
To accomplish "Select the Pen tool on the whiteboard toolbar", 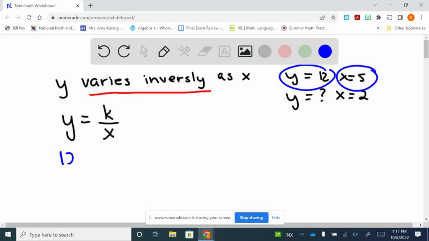I will point(163,51).
